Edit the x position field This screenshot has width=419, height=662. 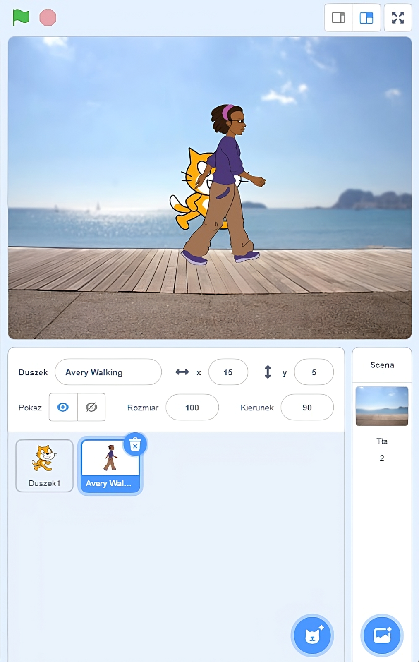point(228,372)
